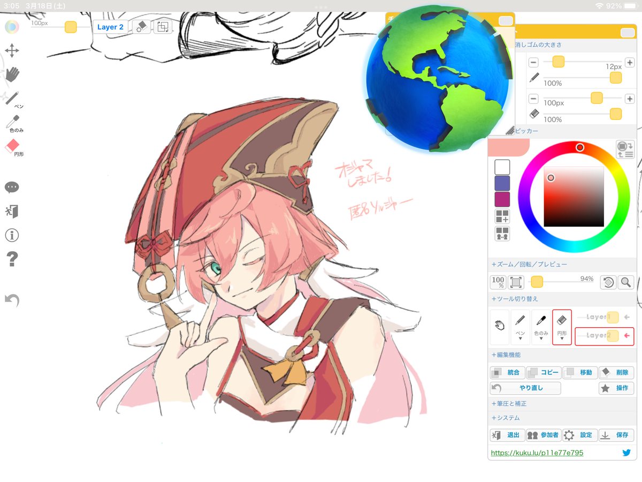Open the kuku.lu room link
Viewport: 642px width, 482px height.
pos(537,453)
